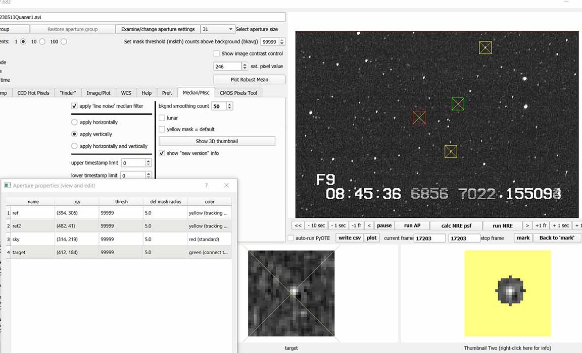Screen dimensions: 582x353
Task: Adjust the sat. pixel value spinner
Action: [230, 66]
